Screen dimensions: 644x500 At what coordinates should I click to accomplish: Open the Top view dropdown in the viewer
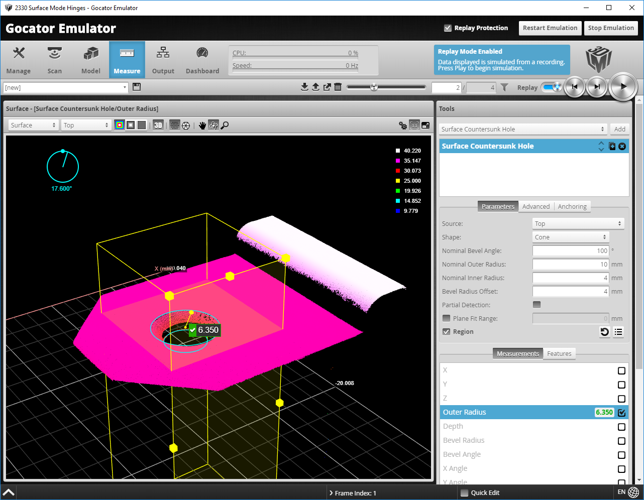tap(85, 125)
